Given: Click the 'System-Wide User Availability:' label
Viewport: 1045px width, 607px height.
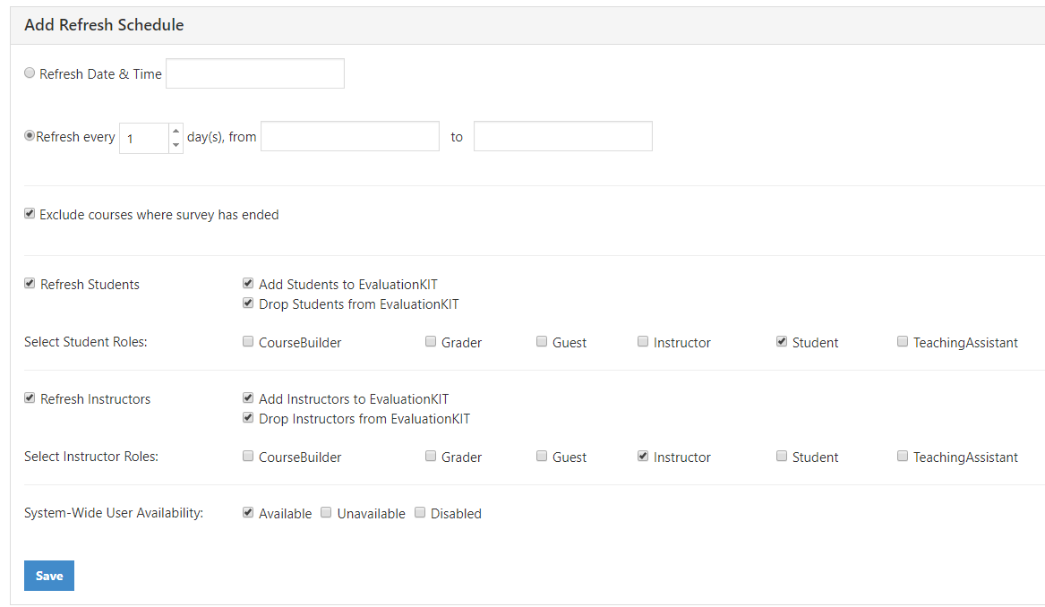Looking at the screenshot, I should [x=114, y=513].
